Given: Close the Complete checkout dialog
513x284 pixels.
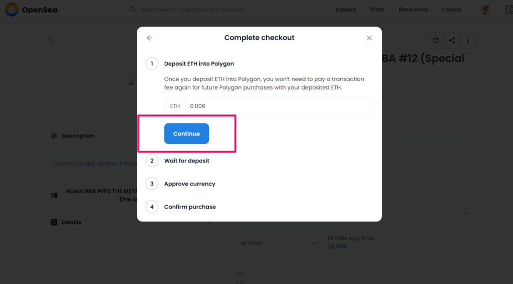Looking at the screenshot, I should point(369,38).
